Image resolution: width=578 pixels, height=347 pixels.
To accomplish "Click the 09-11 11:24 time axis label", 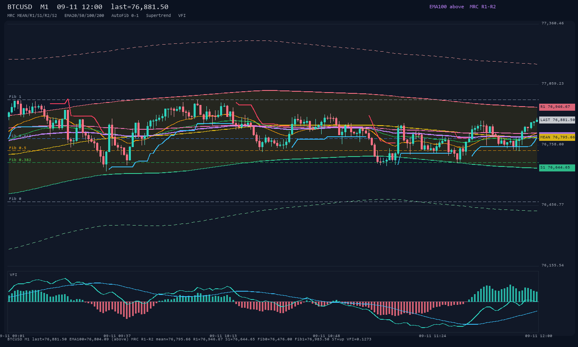I will 433,336.
